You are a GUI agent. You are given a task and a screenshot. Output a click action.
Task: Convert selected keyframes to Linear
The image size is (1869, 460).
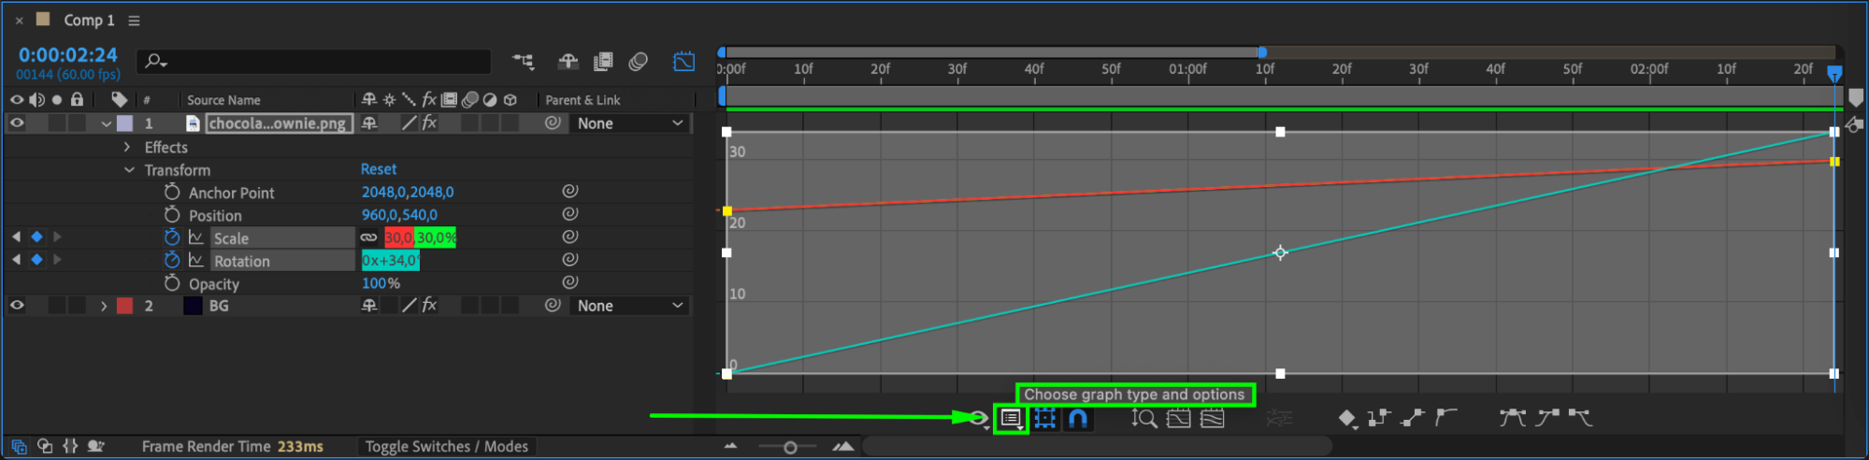pos(1413,418)
